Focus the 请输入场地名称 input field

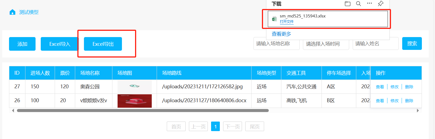[276, 44]
